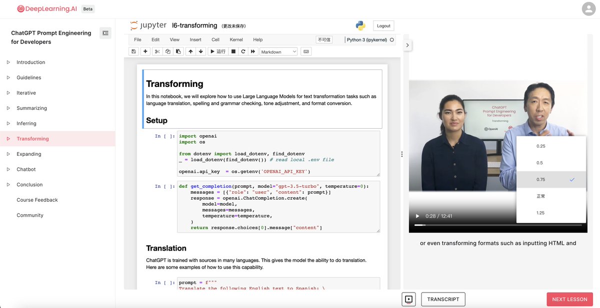The height and width of the screenshot is (308, 600).
Task: Open the command palette keyboard icon
Action: point(306,51)
